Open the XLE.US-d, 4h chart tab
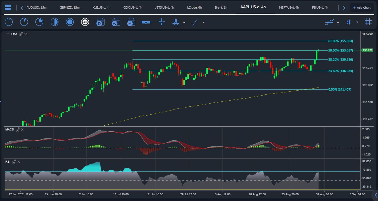The image size is (378, 201). (x=101, y=7)
